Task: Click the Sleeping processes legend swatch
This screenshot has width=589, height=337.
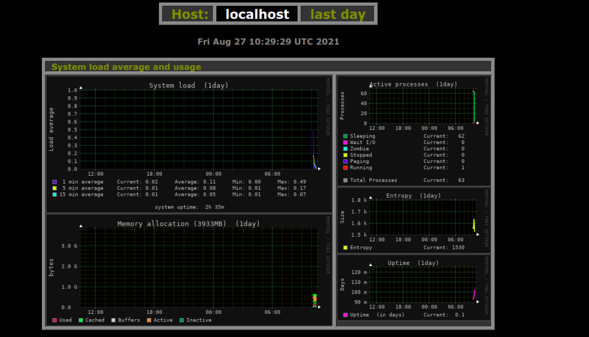Action: (x=345, y=137)
